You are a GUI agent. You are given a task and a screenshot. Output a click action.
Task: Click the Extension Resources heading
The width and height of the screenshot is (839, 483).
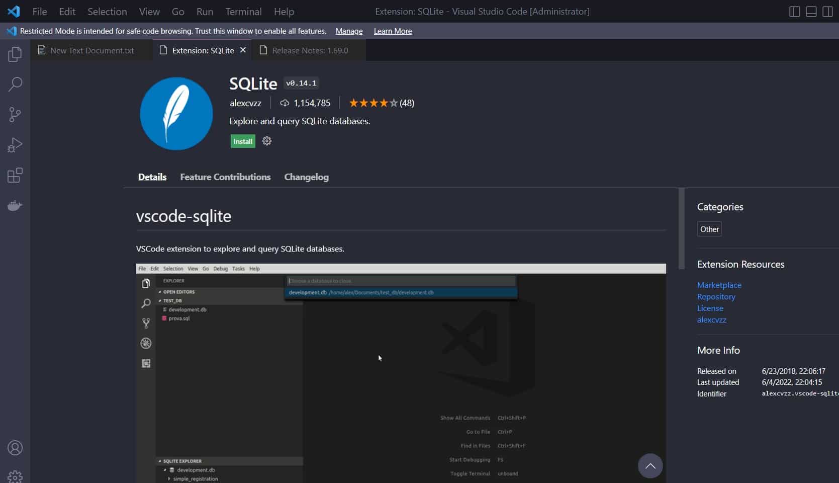tap(740, 264)
